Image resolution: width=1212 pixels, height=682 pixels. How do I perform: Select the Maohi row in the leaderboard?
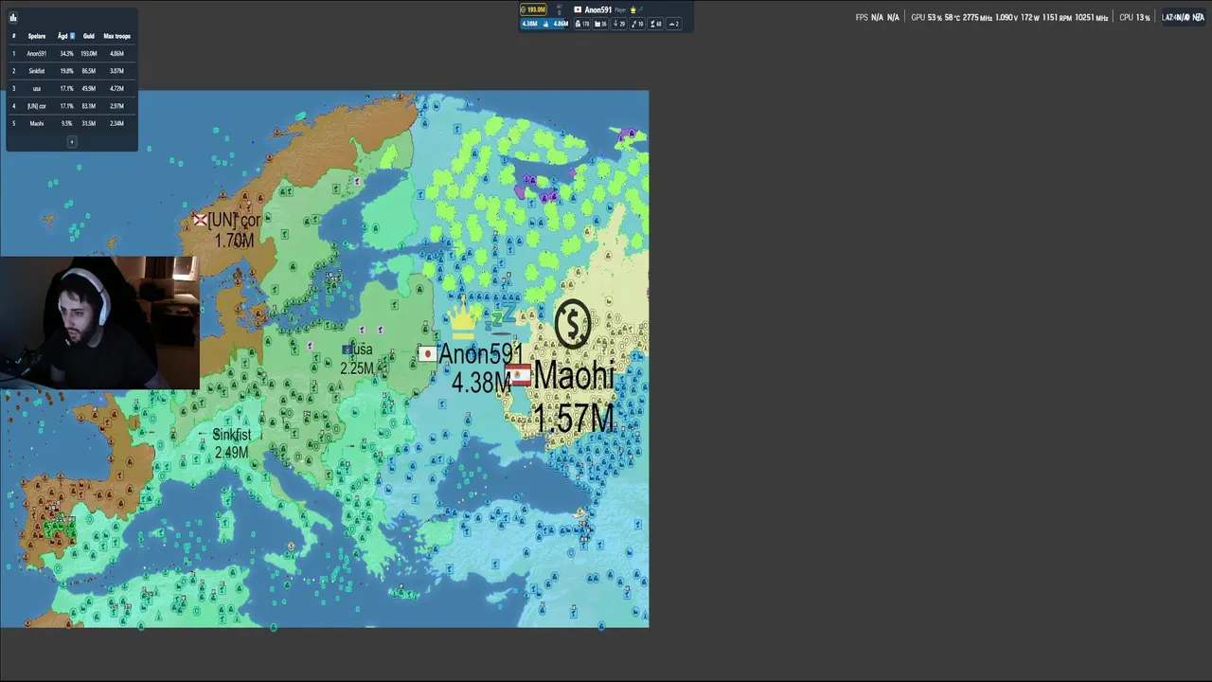tap(72, 123)
